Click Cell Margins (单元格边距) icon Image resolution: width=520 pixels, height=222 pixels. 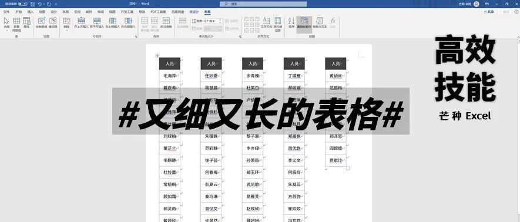277,21
